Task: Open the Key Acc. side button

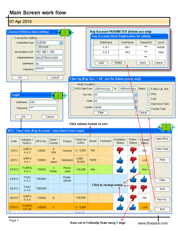Action: [162, 199]
